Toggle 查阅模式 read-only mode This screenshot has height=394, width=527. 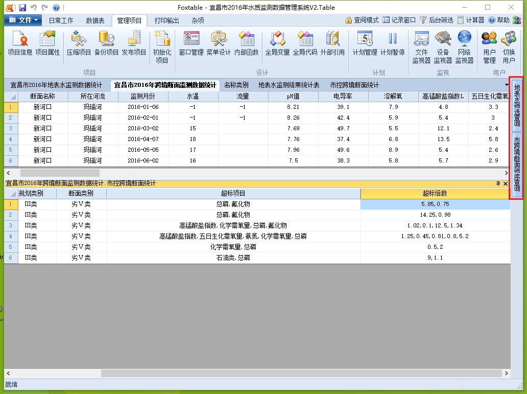(362, 20)
